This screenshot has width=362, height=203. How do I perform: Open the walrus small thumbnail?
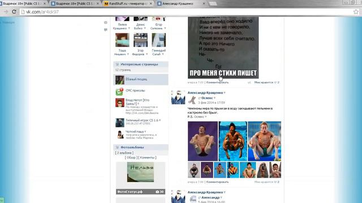[x=262, y=170]
